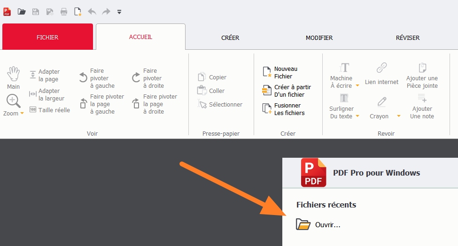Click the save disk icon in quick access toolbar
This screenshot has height=246, width=458.
tap(36, 12)
